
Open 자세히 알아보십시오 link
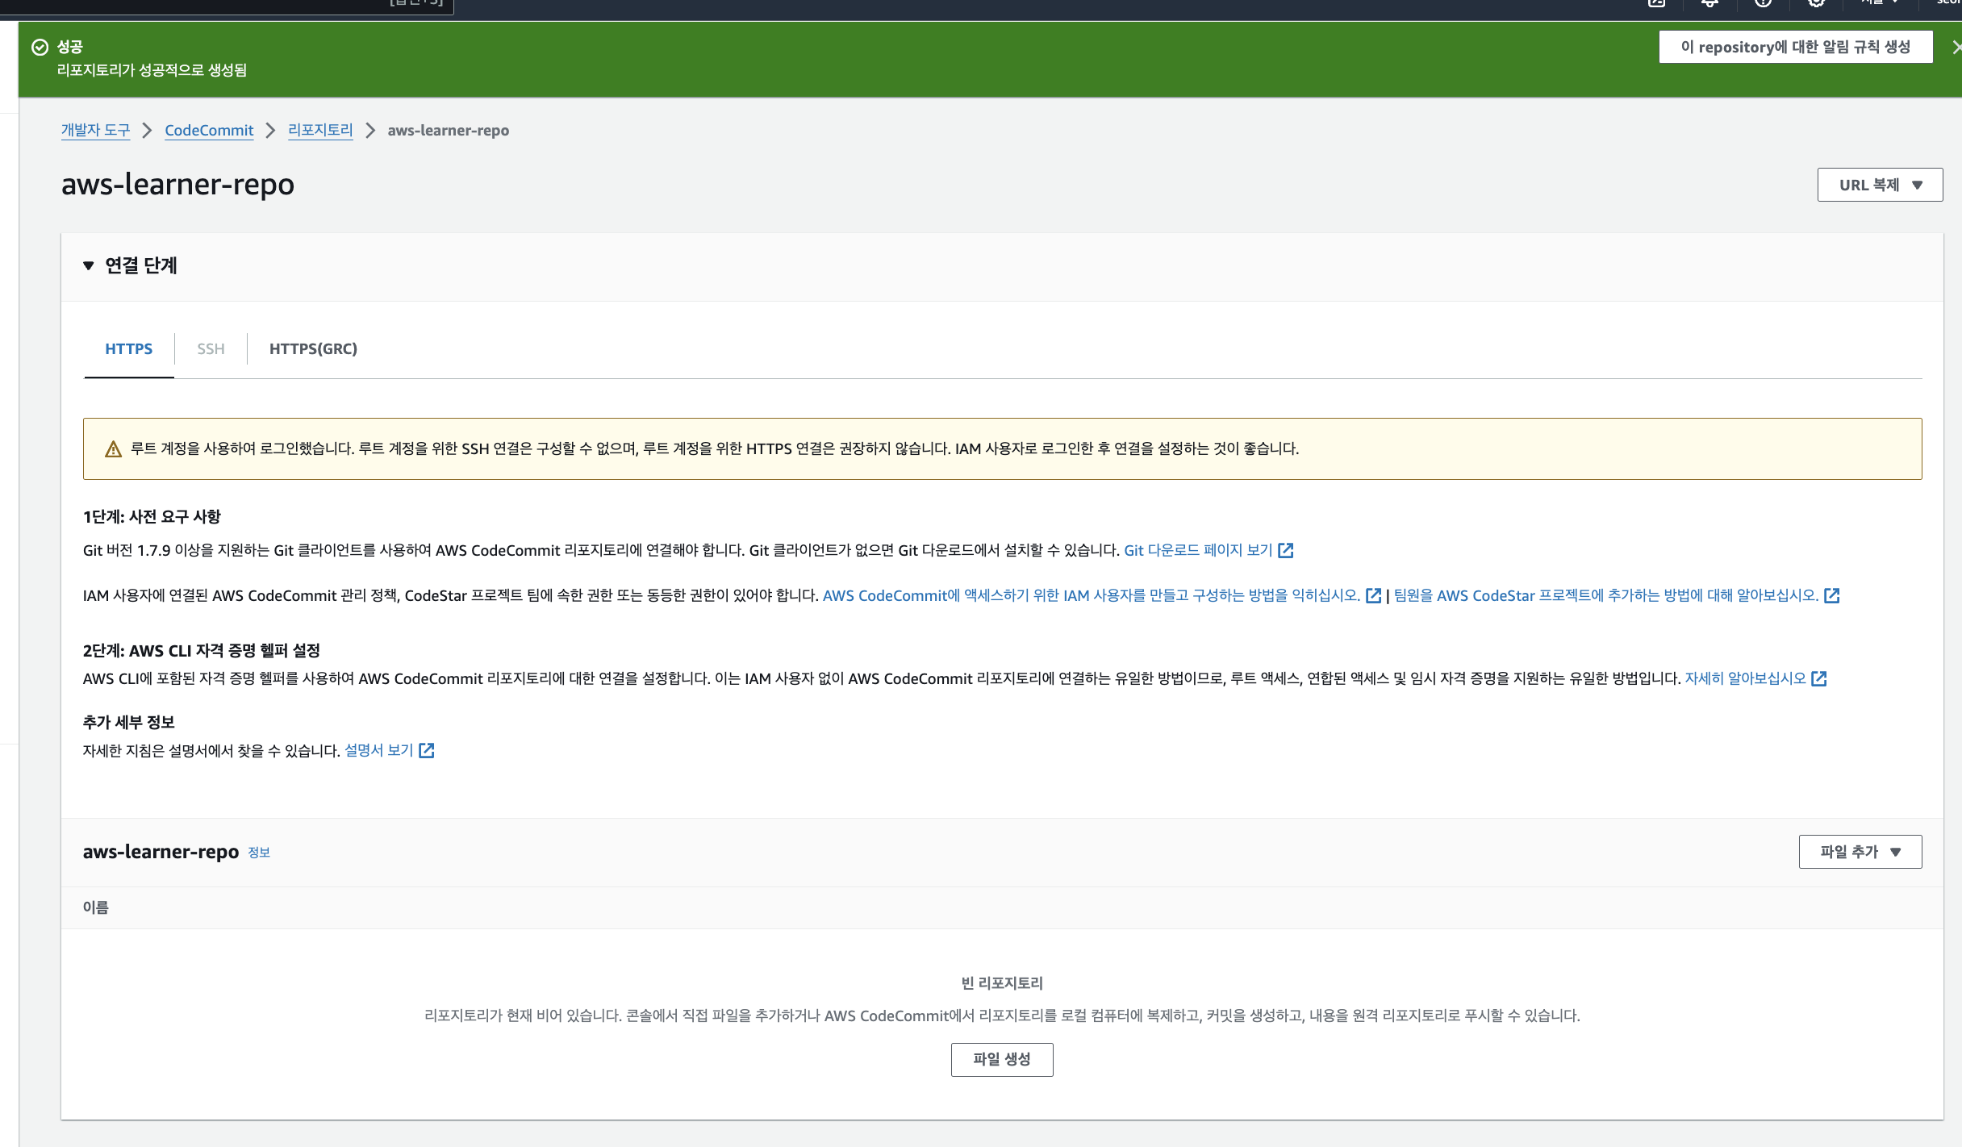click(x=1745, y=678)
